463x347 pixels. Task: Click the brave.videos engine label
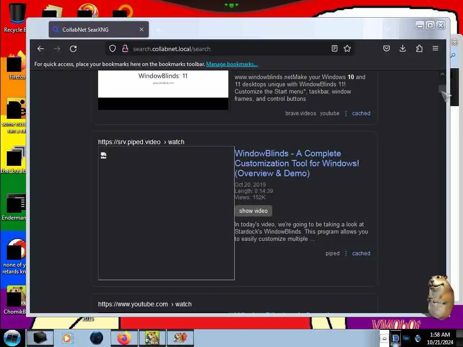pos(301,113)
